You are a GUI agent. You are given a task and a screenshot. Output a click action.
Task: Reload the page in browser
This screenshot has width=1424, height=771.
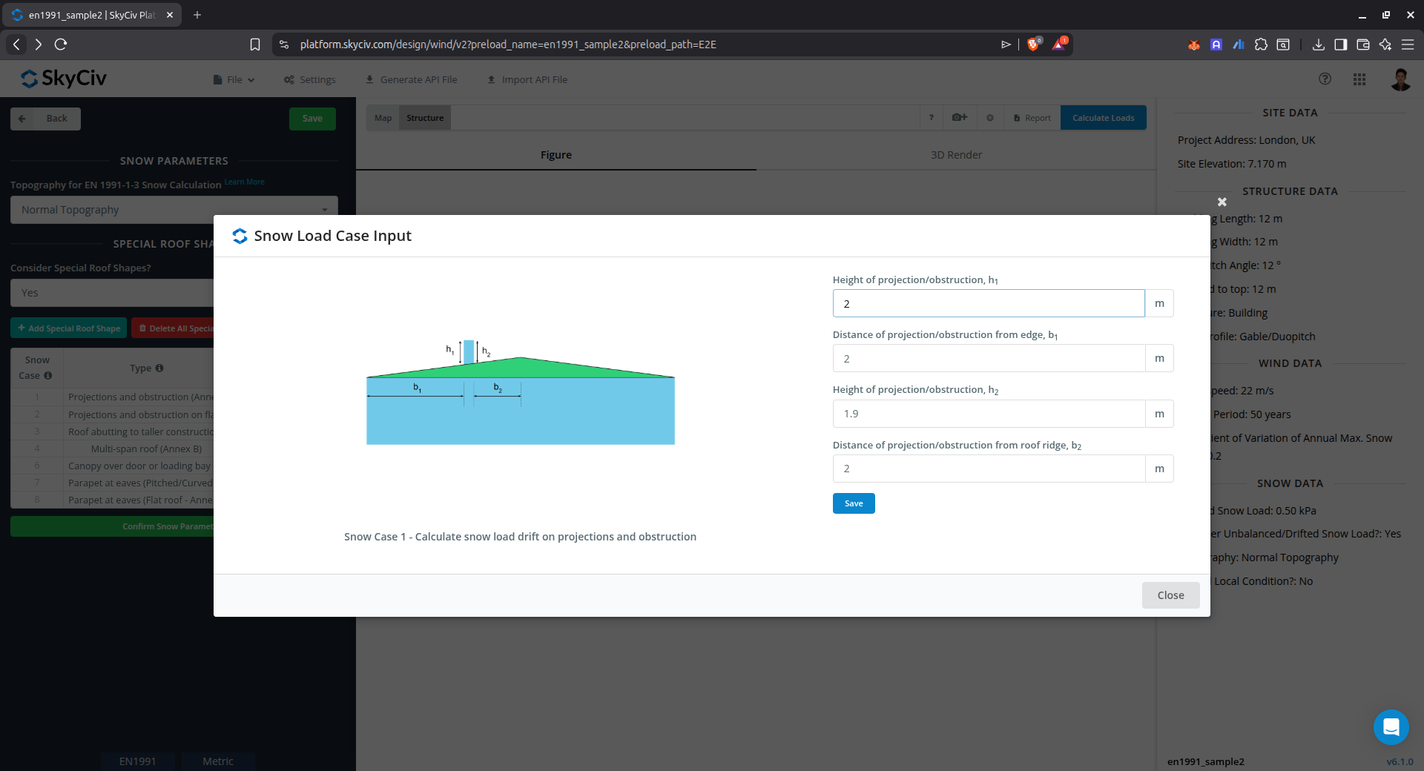pos(61,44)
